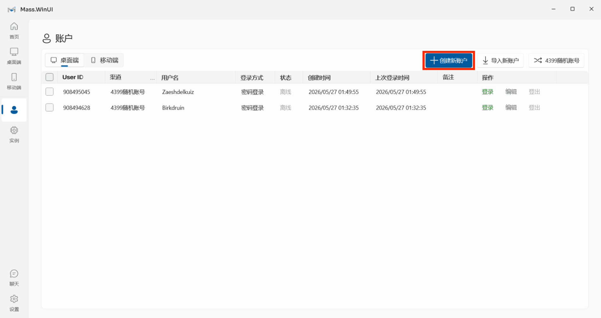601x318 pixels.
Task: Select the account person icon in sidebar
Action: (14, 110)
